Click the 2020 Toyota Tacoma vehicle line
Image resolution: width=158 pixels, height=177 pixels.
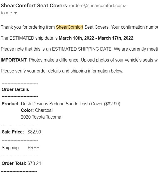coord(41,117)
